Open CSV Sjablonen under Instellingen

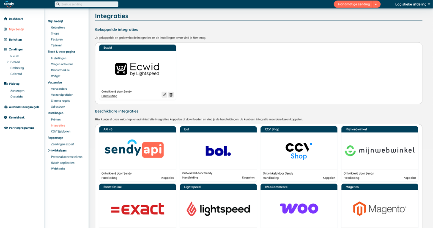(60, 131)
